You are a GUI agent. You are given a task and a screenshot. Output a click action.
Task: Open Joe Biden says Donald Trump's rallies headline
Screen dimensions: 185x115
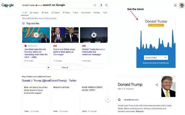(36, 53)
